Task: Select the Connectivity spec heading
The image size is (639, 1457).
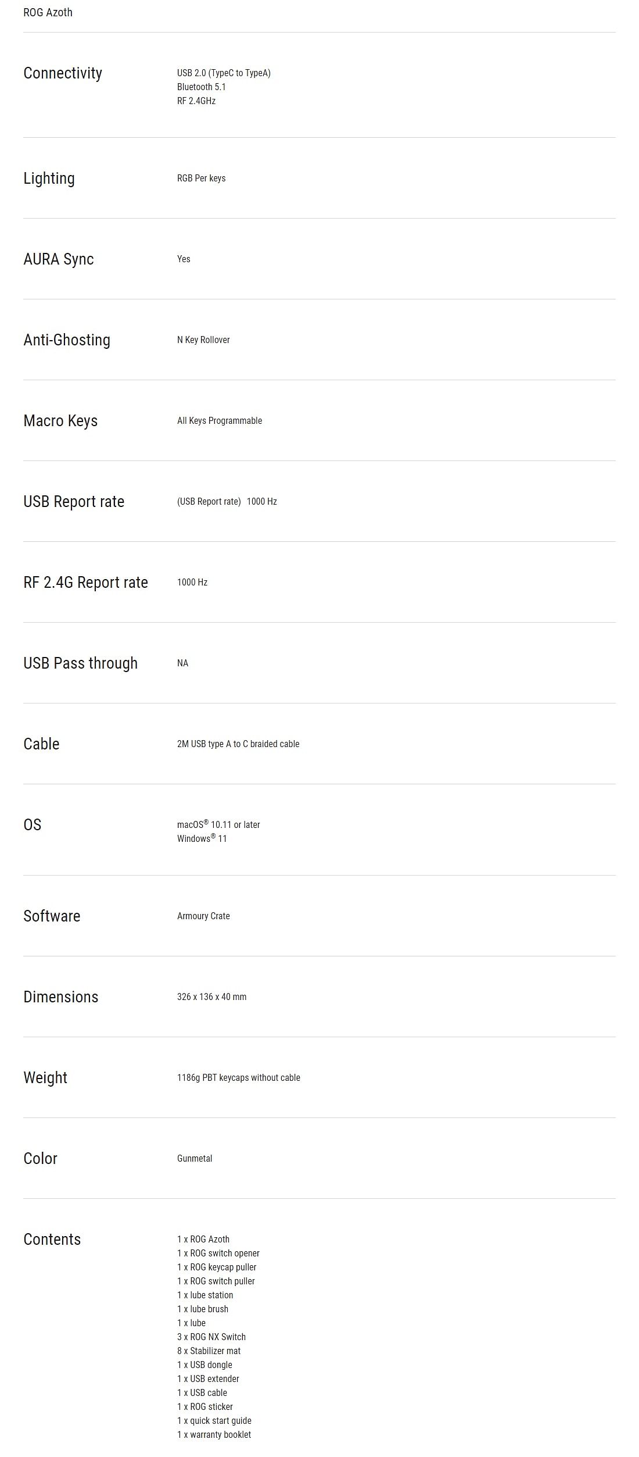Action: [63, 73]
